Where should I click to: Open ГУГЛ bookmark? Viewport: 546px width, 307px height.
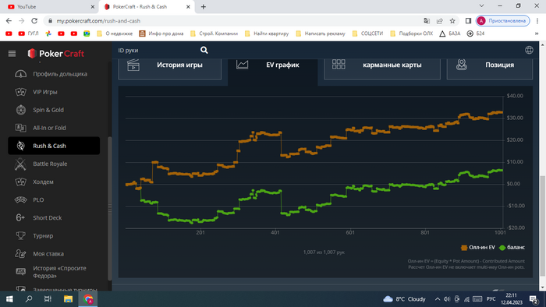(28, 34)
